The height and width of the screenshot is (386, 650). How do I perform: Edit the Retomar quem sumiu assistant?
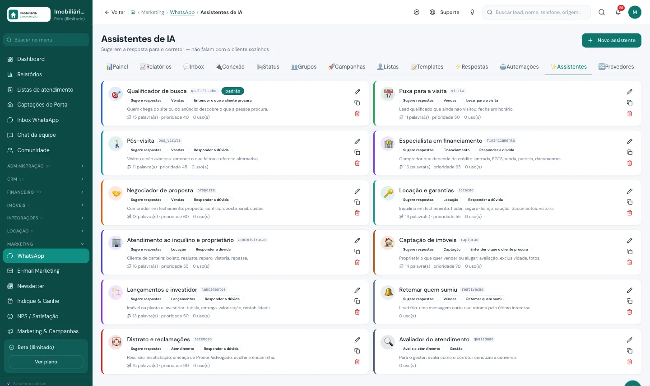click(x=630, y=290)
